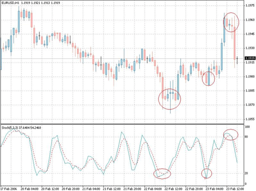Click the 1.1975 price axis label
The width and height of the screenshot is (256, 191).
tap(250, 5)
